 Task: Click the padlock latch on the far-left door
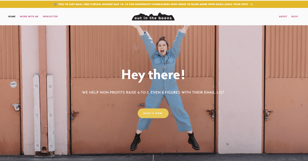[16, 107]
